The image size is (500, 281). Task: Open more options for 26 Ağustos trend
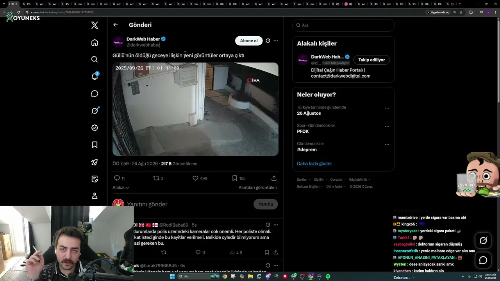pos(387,108)
